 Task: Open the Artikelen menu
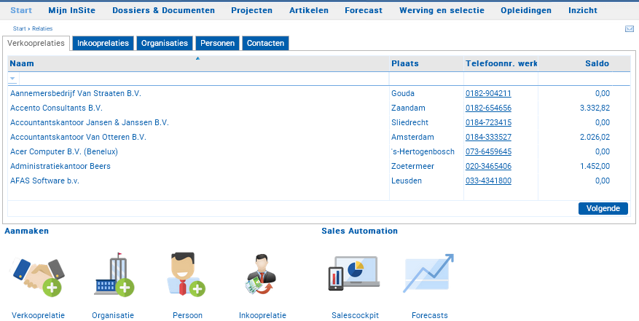[x=309, y=11]
